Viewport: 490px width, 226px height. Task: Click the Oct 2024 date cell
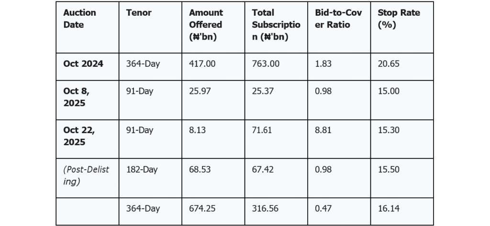pyautogui.click(x=83, y=63)
